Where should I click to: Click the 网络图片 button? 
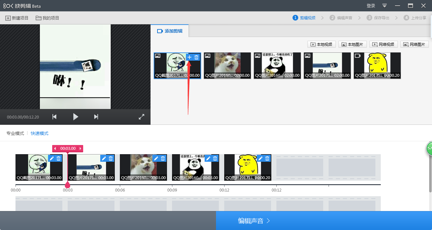(x=414, y=44)
